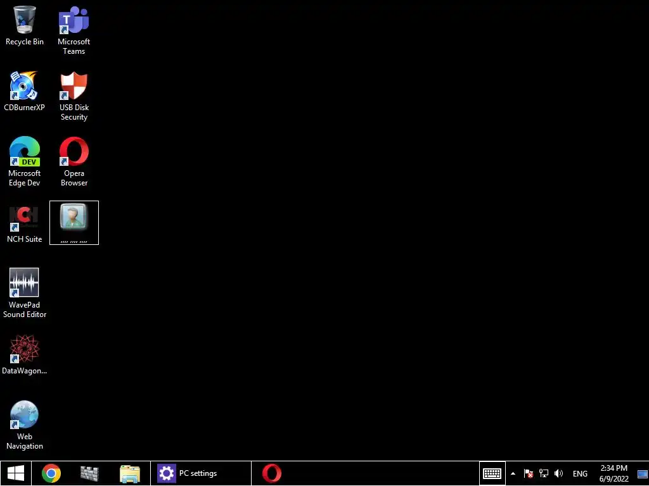Open the Windows Start menu
Viewport: 649px width, 486px height.
(16, 473)
